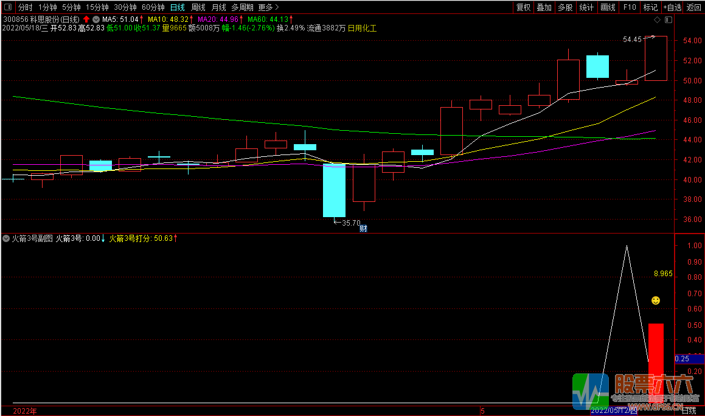Click the 幅-1.46(-2.76%) change value

(248, 28)
